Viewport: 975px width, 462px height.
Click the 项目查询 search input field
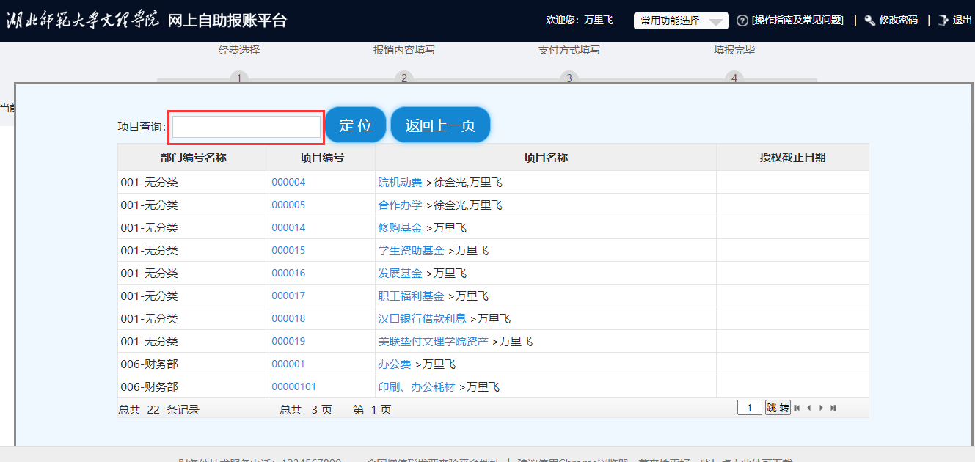click(x=247, y=127)
